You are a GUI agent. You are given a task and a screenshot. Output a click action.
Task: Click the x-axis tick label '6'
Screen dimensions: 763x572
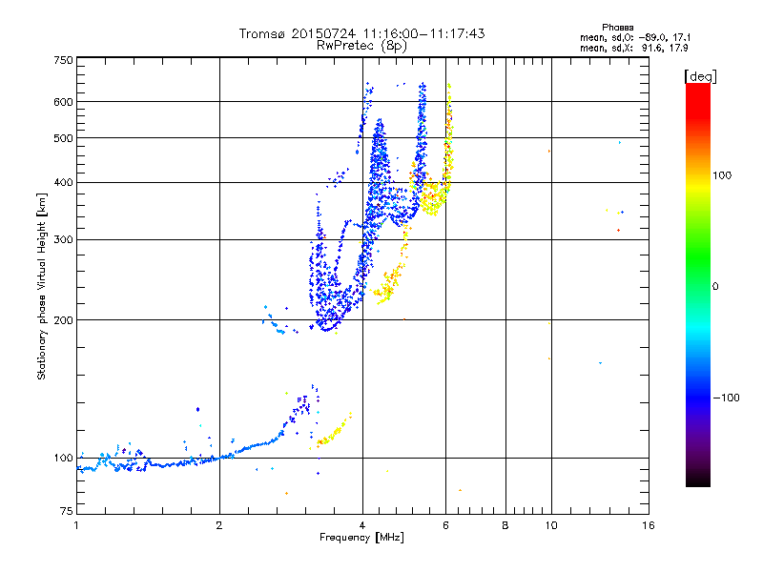pos(445,525)
